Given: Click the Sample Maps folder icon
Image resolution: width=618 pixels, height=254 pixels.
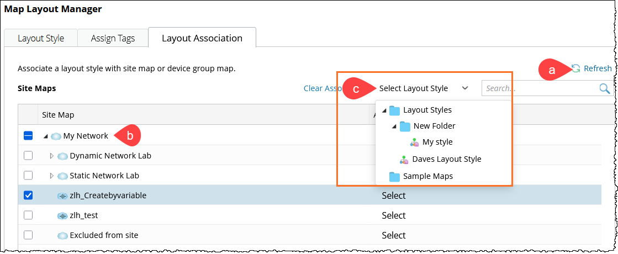Looking at the screenshot, I should click(394, 177).
